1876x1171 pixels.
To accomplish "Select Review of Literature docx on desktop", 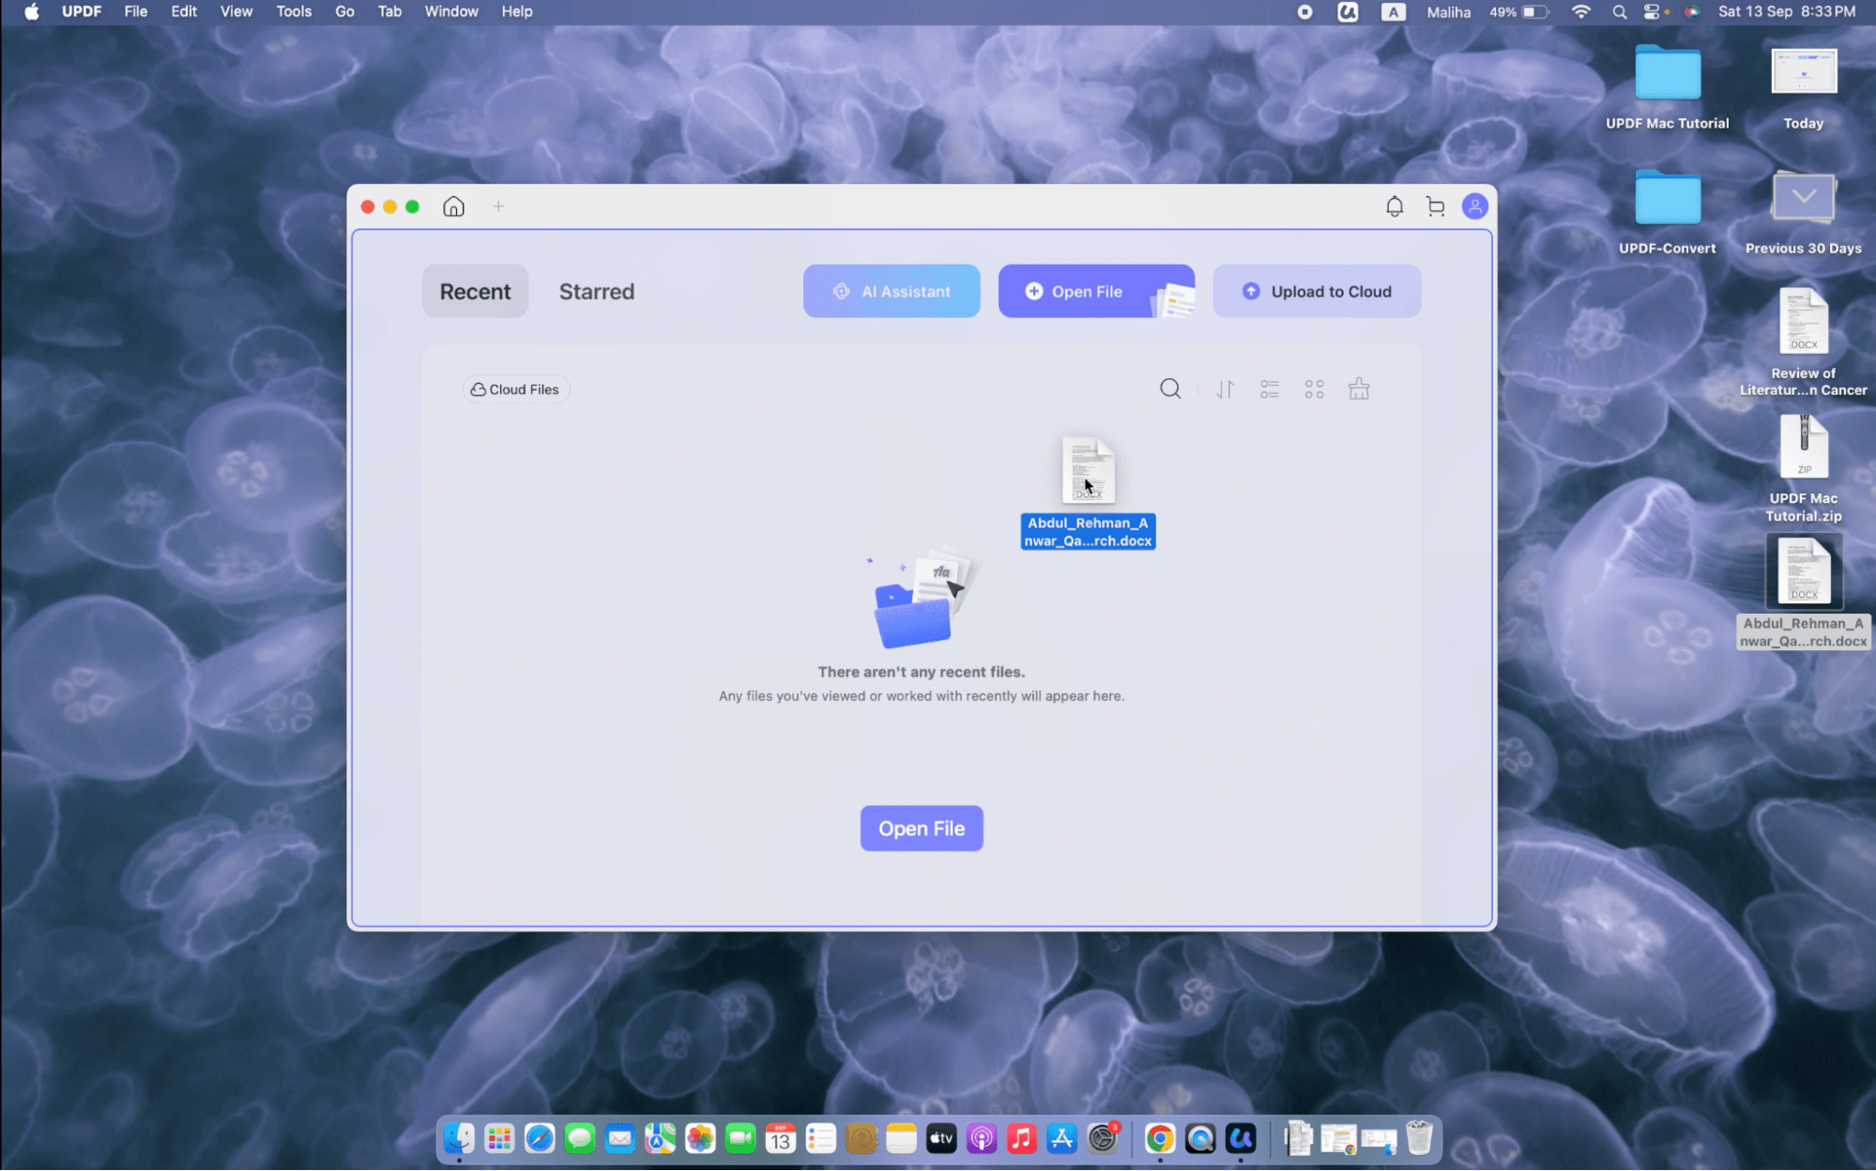I will click(x=1803, y=342).
